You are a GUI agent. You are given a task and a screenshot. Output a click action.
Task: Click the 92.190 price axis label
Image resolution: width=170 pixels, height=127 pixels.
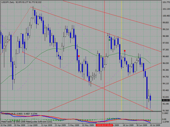coord(166,104)
